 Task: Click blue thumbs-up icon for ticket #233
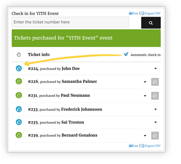[x=19, y=109]
